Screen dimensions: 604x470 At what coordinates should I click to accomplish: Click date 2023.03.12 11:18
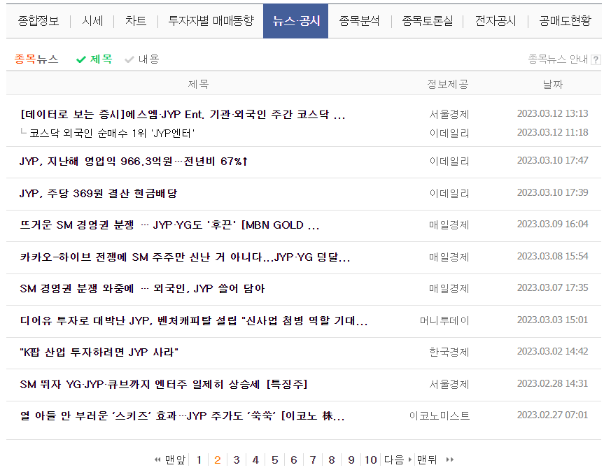pos(552,132)
